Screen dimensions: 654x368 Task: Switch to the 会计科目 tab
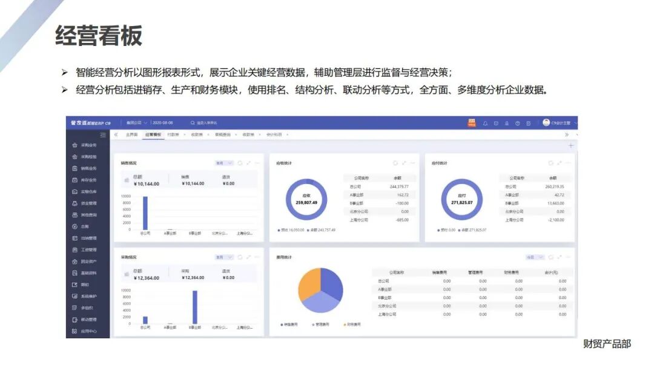(274, 134)
